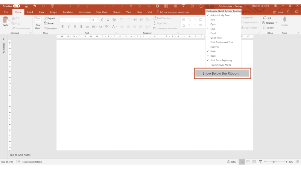Click the New Slide icon

point(38,20)
